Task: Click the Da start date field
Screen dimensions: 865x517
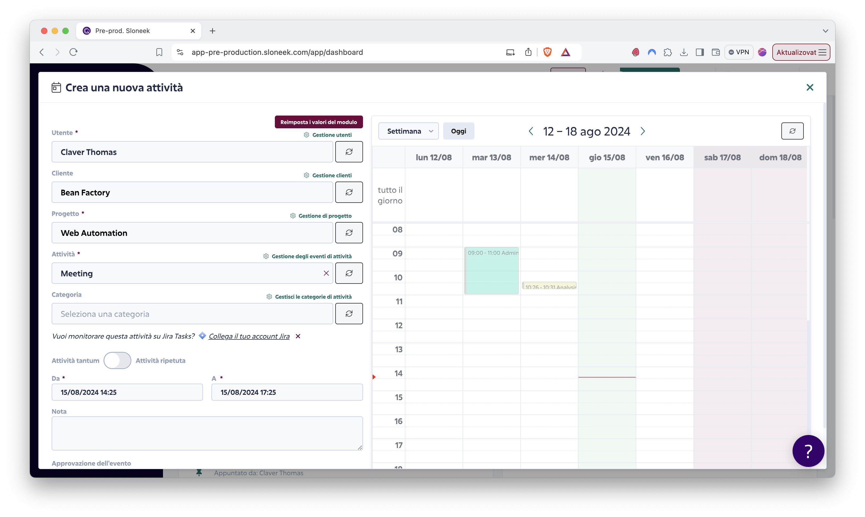Action: pos(127,392)
